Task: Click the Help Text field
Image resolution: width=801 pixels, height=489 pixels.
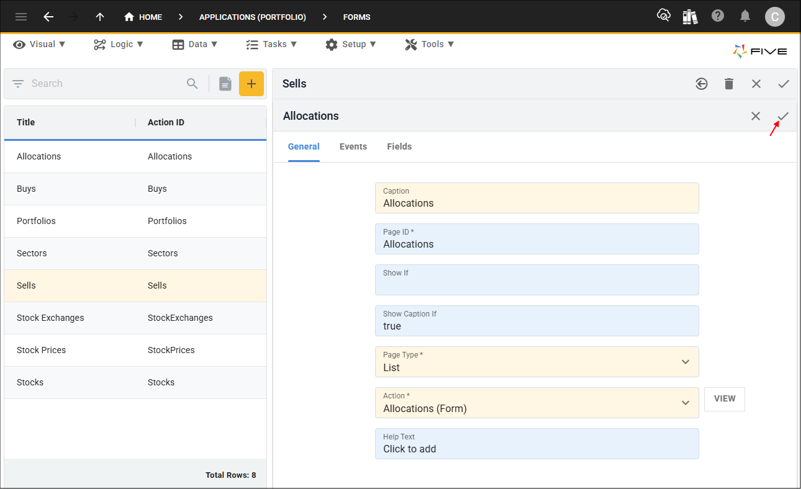Action: [x=537, y=444]
